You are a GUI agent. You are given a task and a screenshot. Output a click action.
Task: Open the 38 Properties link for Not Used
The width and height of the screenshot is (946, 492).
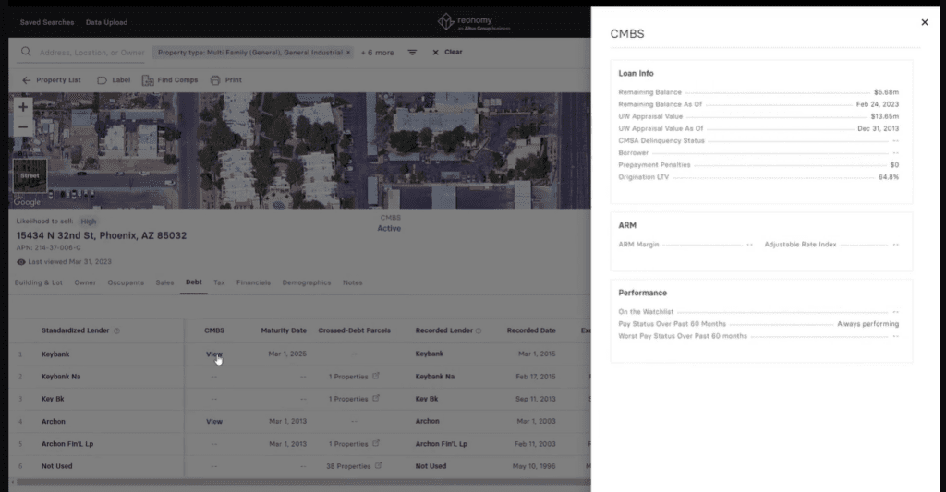click(x=354, y=466)
